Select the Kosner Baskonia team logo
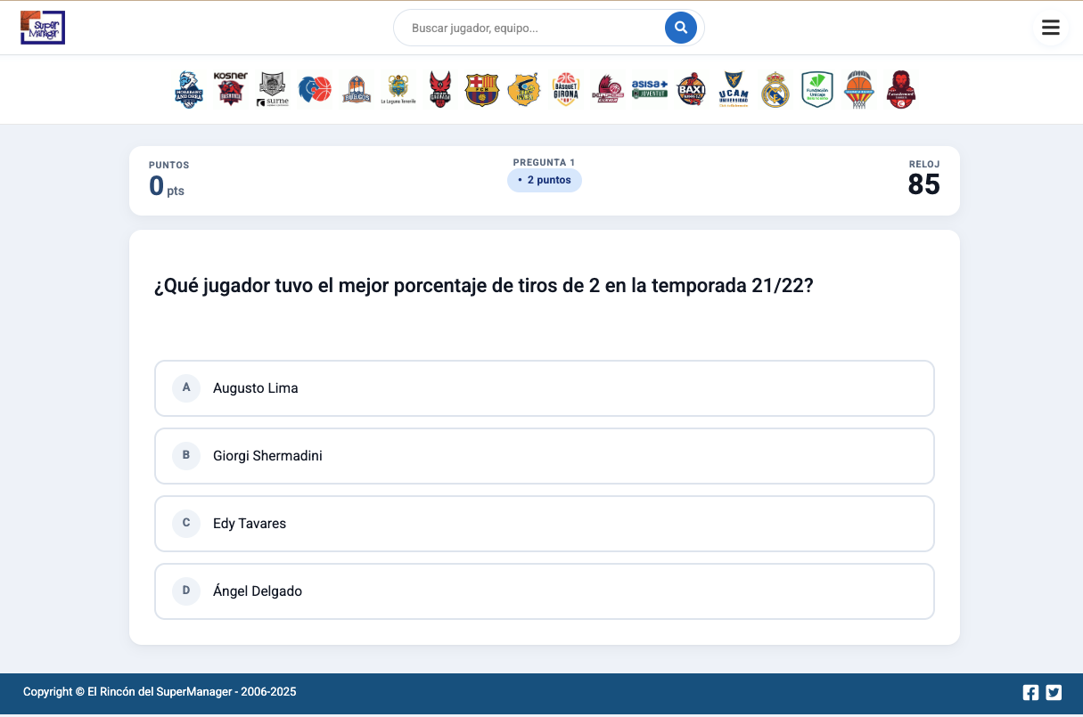The image size is (1083, 717). click(231, 90)
